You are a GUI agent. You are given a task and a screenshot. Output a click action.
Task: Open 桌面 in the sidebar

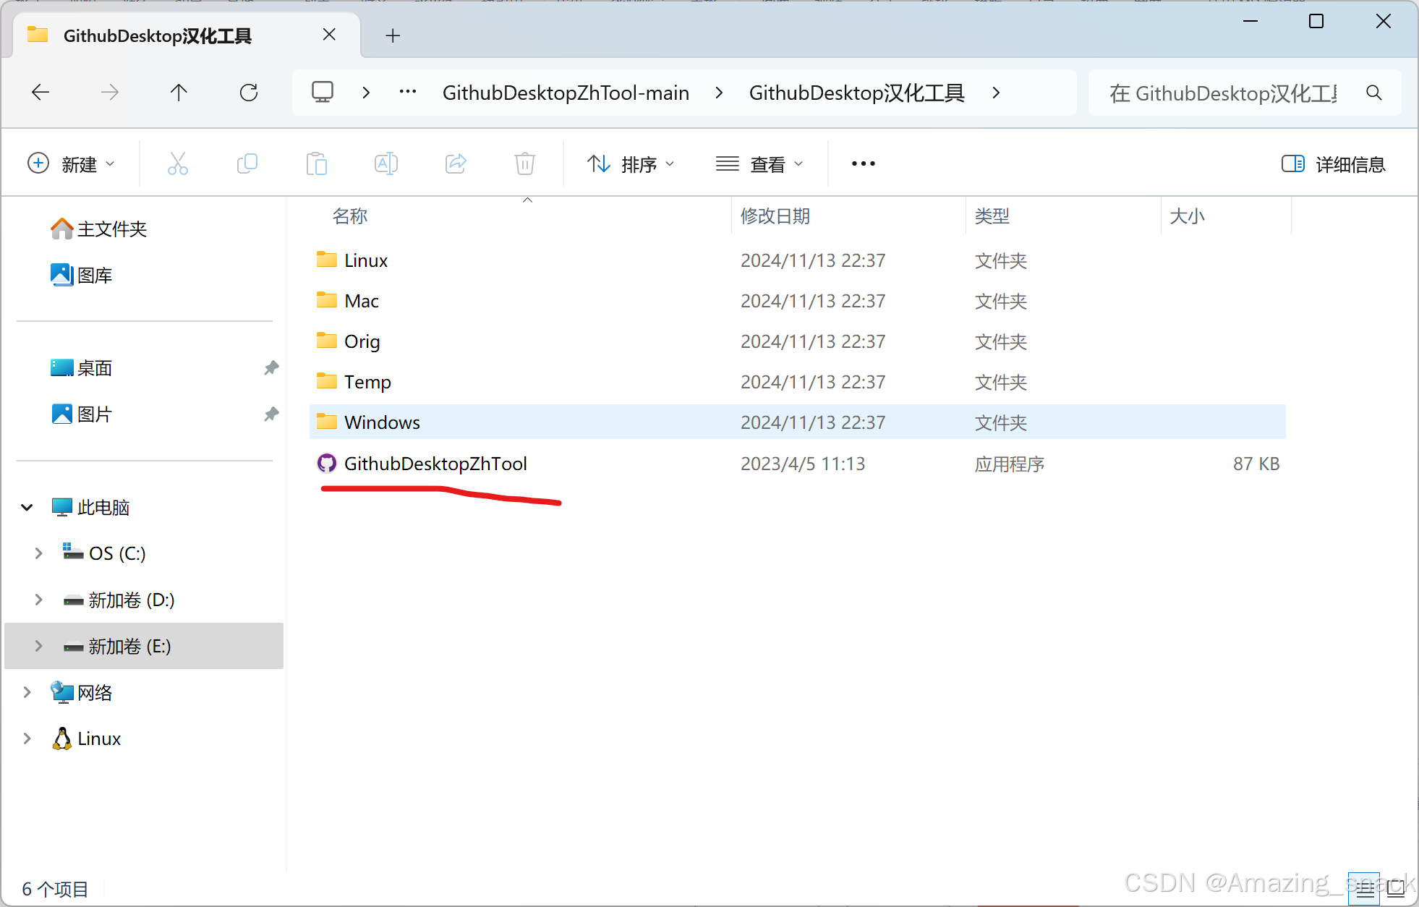click(x=82, y=367)
